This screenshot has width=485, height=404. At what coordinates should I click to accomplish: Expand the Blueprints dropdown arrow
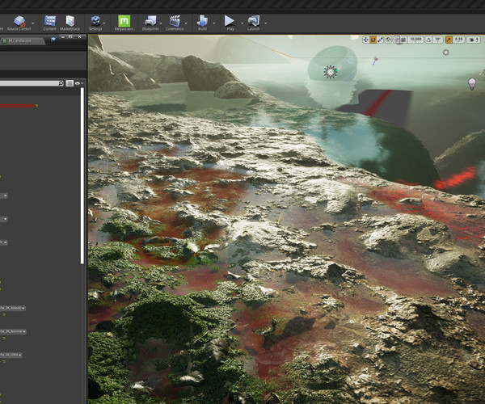pyautogui.click(x=161, y=23)
